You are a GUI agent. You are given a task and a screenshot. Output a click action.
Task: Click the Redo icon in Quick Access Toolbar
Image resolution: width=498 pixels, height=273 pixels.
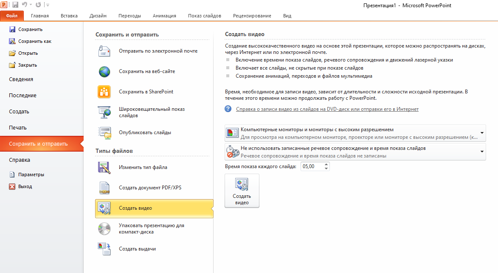tap(38, 5)
